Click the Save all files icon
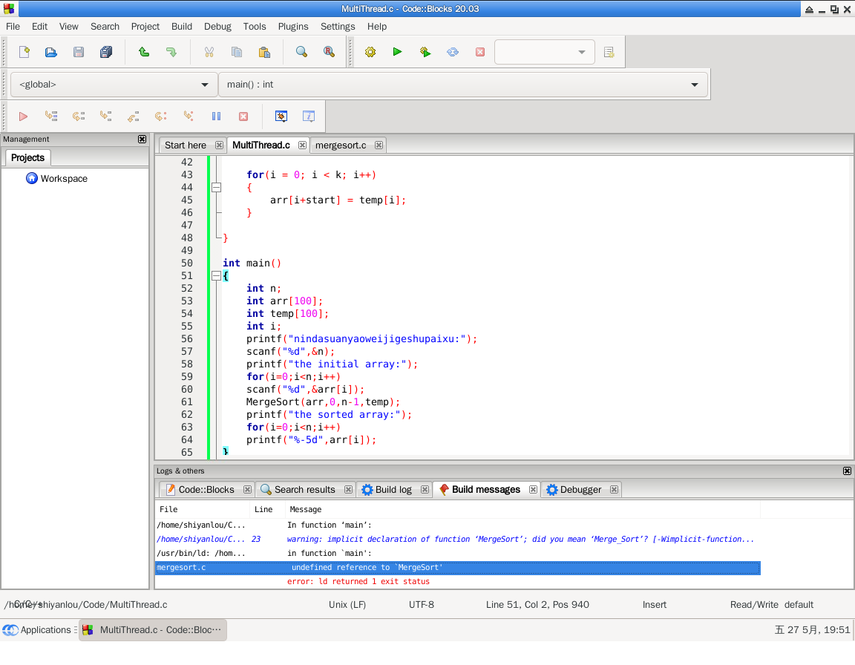This screenshot has width=855, height=665. click(x=105, y=52)
